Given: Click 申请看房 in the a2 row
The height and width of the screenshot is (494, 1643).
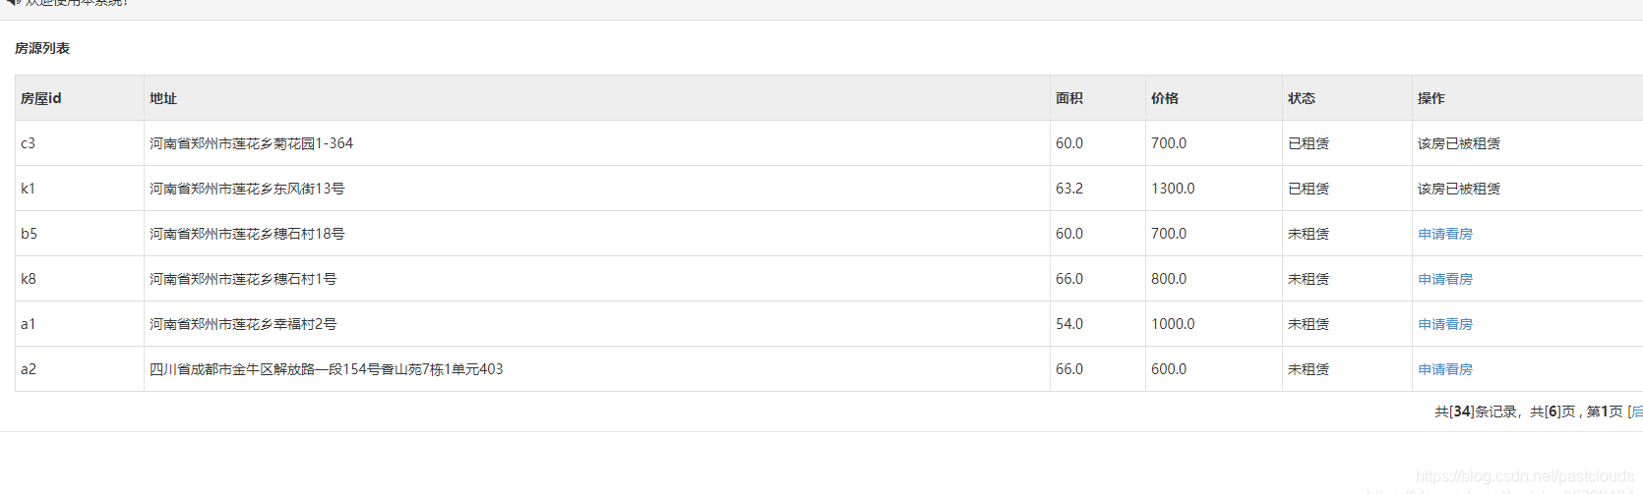Looking at the screenshot, I should (1444, 369).
